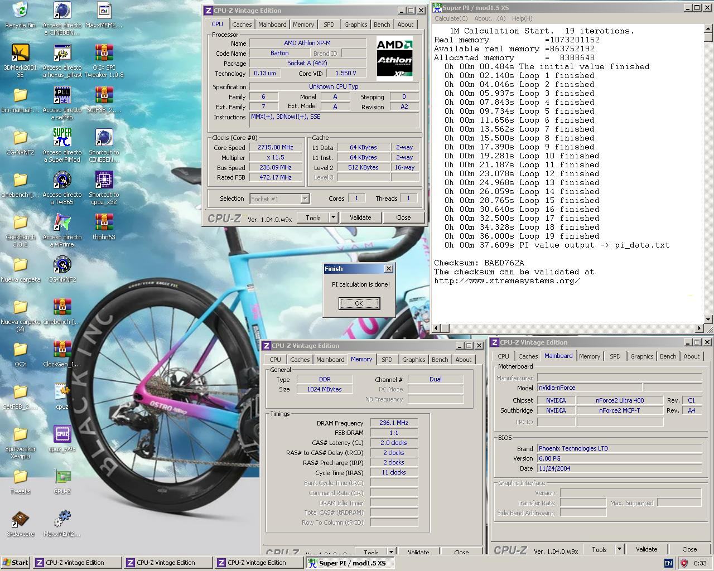This screenshot has width=714, height=571.
Task: Click the Start button
Action: (x=16, y=563)
